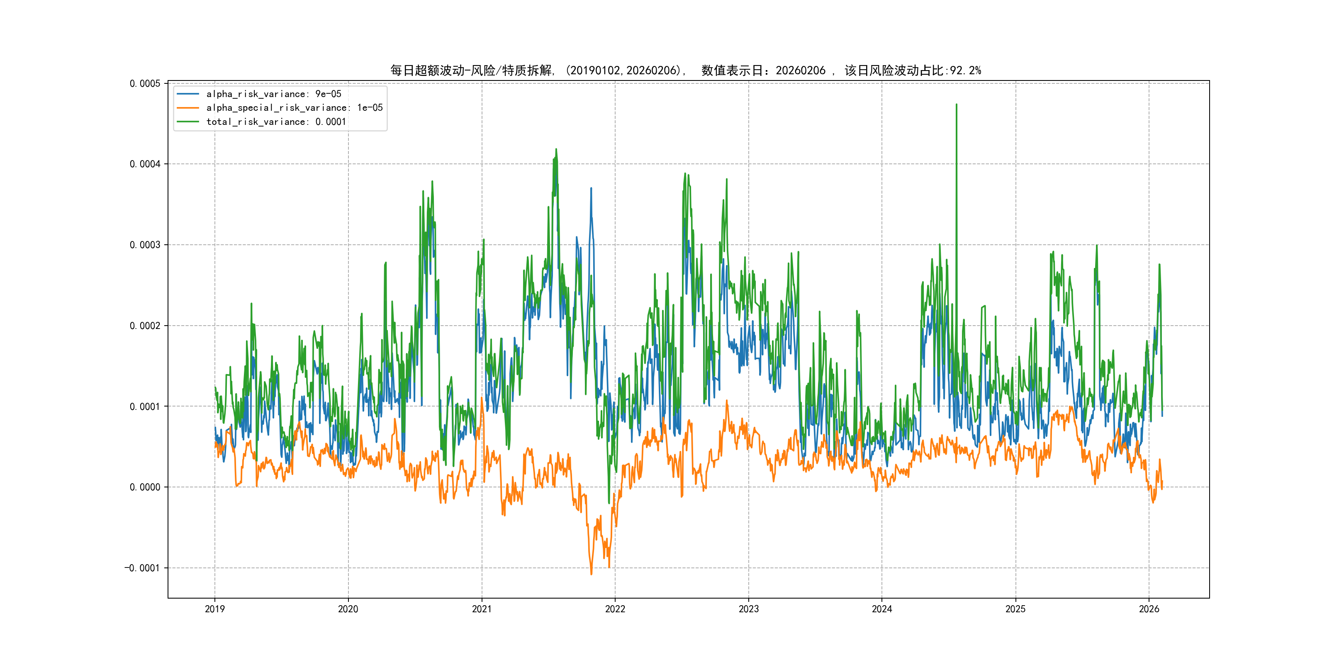Viewport: 1344px width, 672px height.
Task: Click the 2022 x-axis tick label
Action: (x=615, y=609)
